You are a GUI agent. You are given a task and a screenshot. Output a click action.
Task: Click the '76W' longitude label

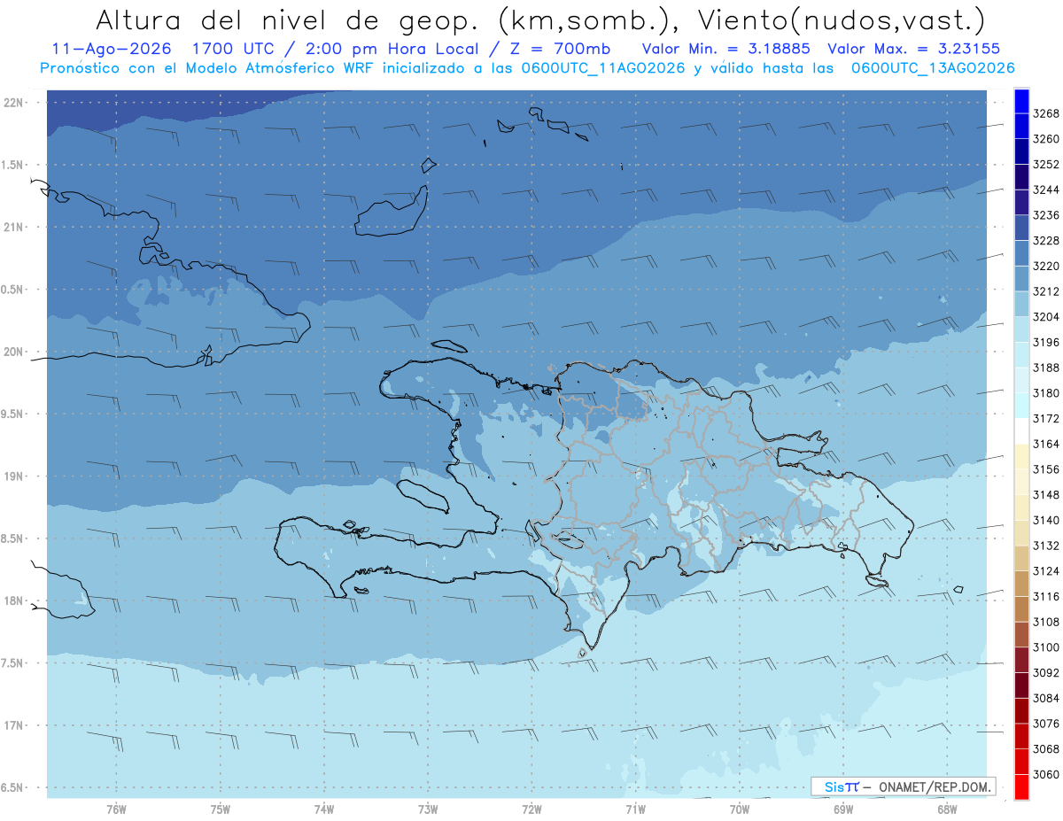coord(116,809)
